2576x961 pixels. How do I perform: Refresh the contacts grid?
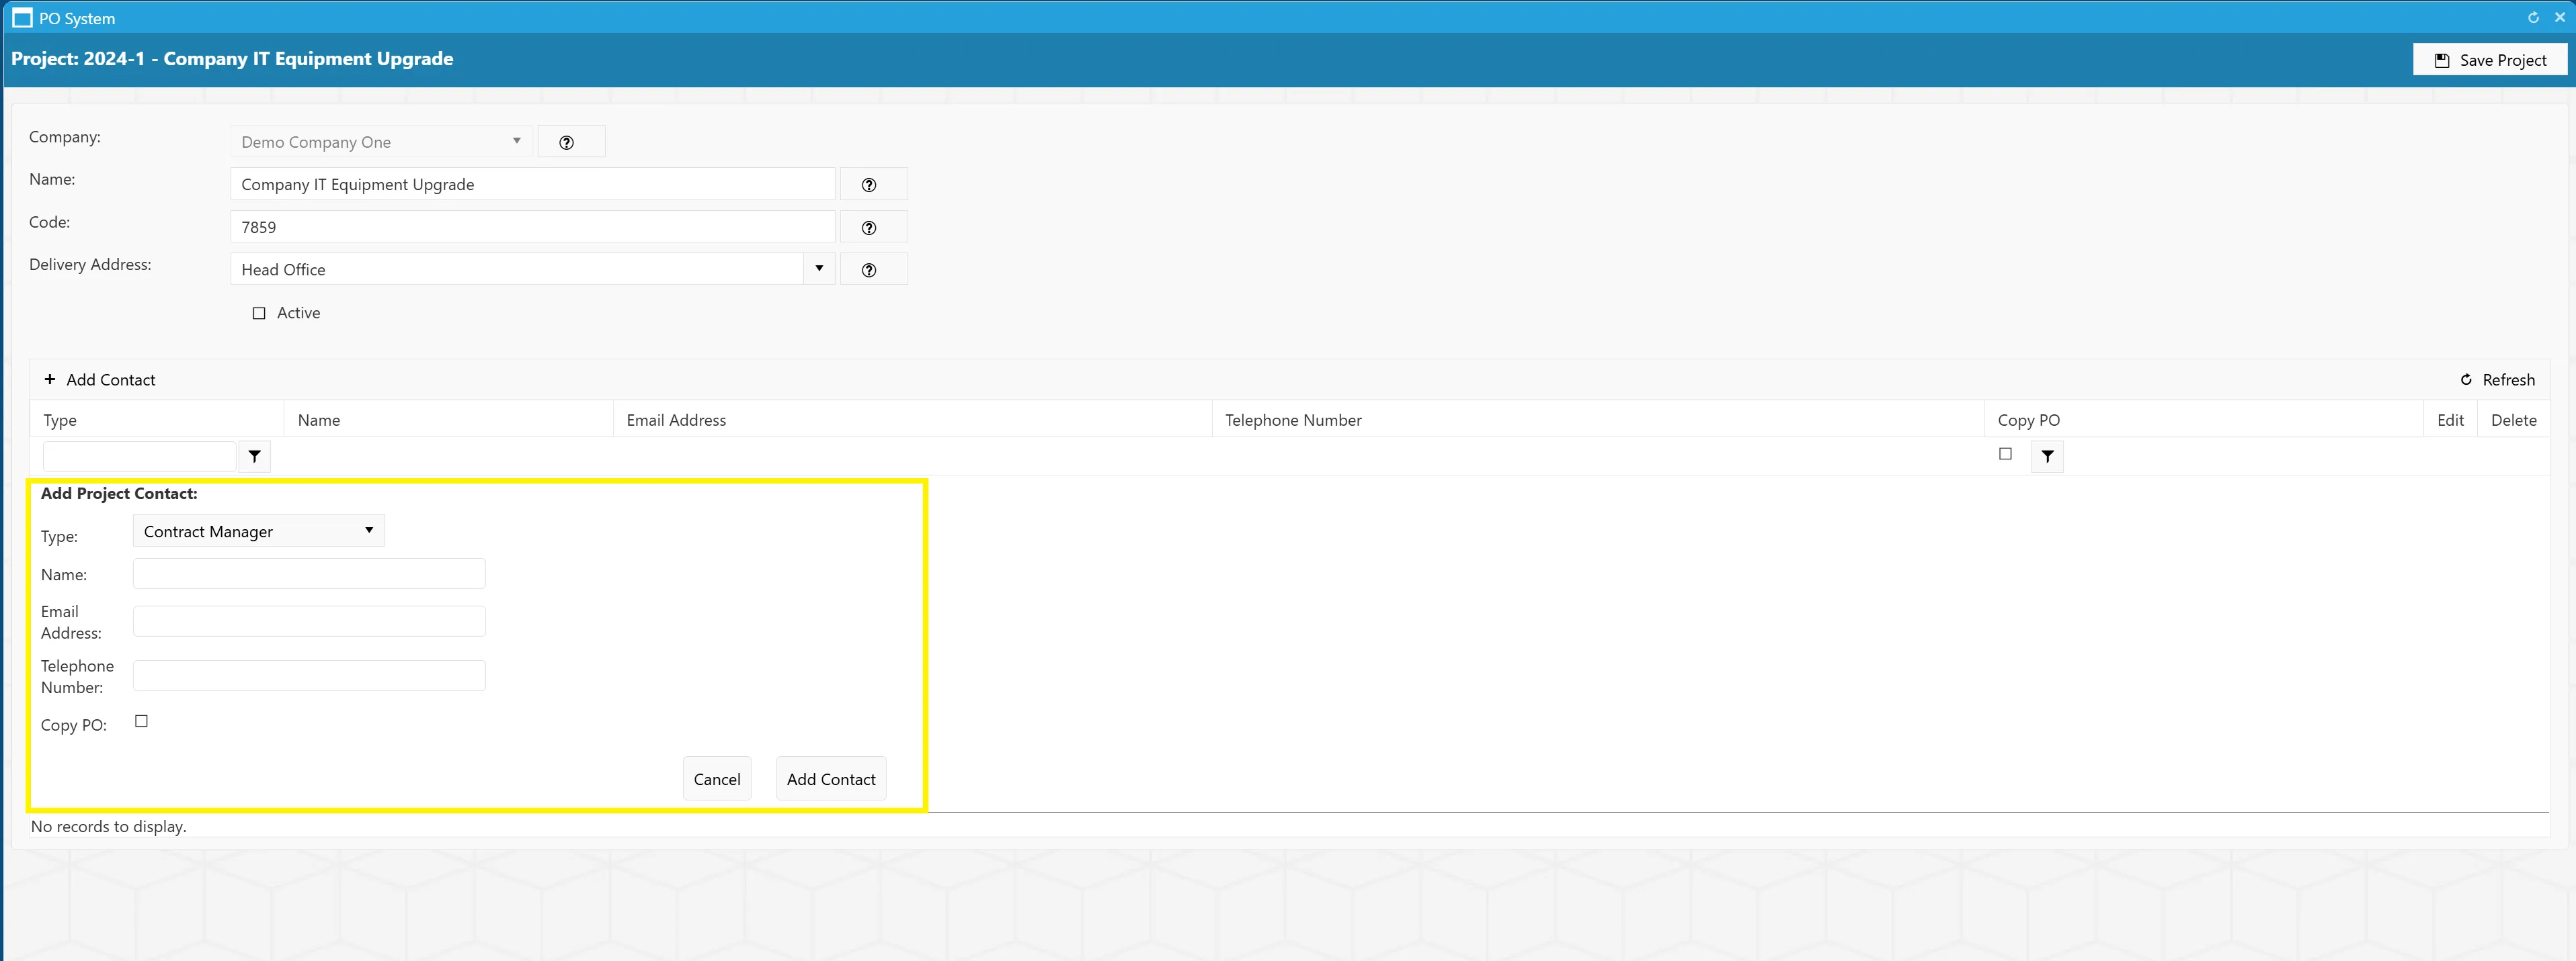(2496, 379)
